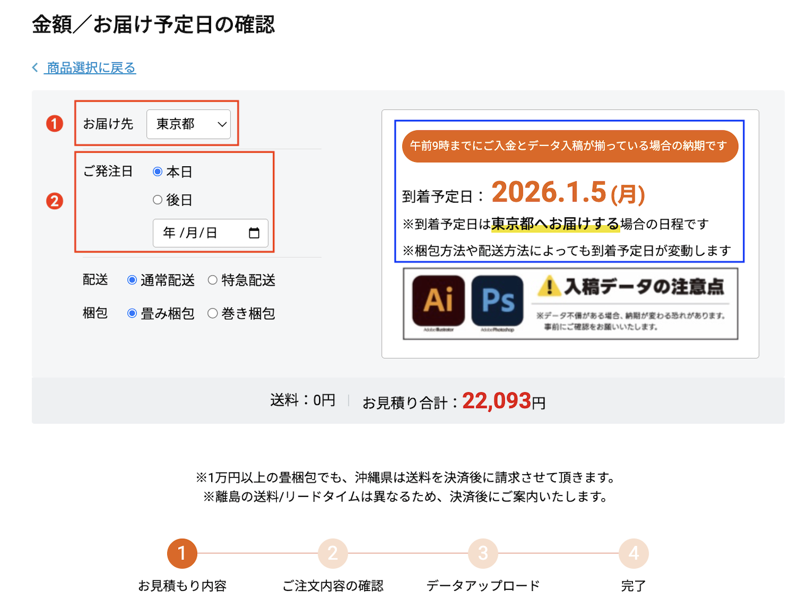
Task: Click the estimated arrival date 2026.1.5
Action: 568,192
